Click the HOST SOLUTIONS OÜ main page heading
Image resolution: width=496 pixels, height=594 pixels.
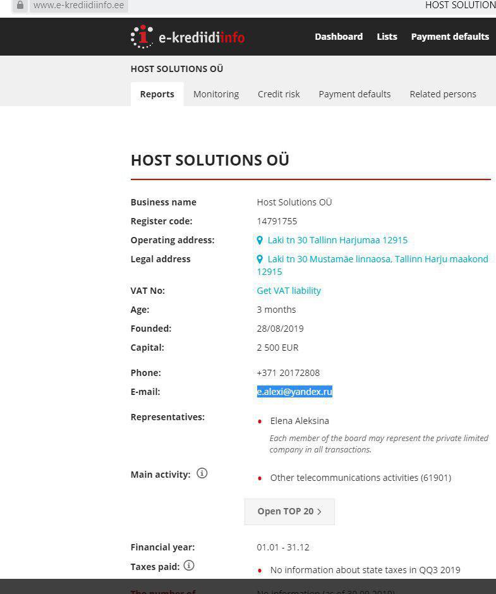coord(210,161)
